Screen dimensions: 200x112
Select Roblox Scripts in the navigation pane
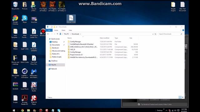click(57, 57)
